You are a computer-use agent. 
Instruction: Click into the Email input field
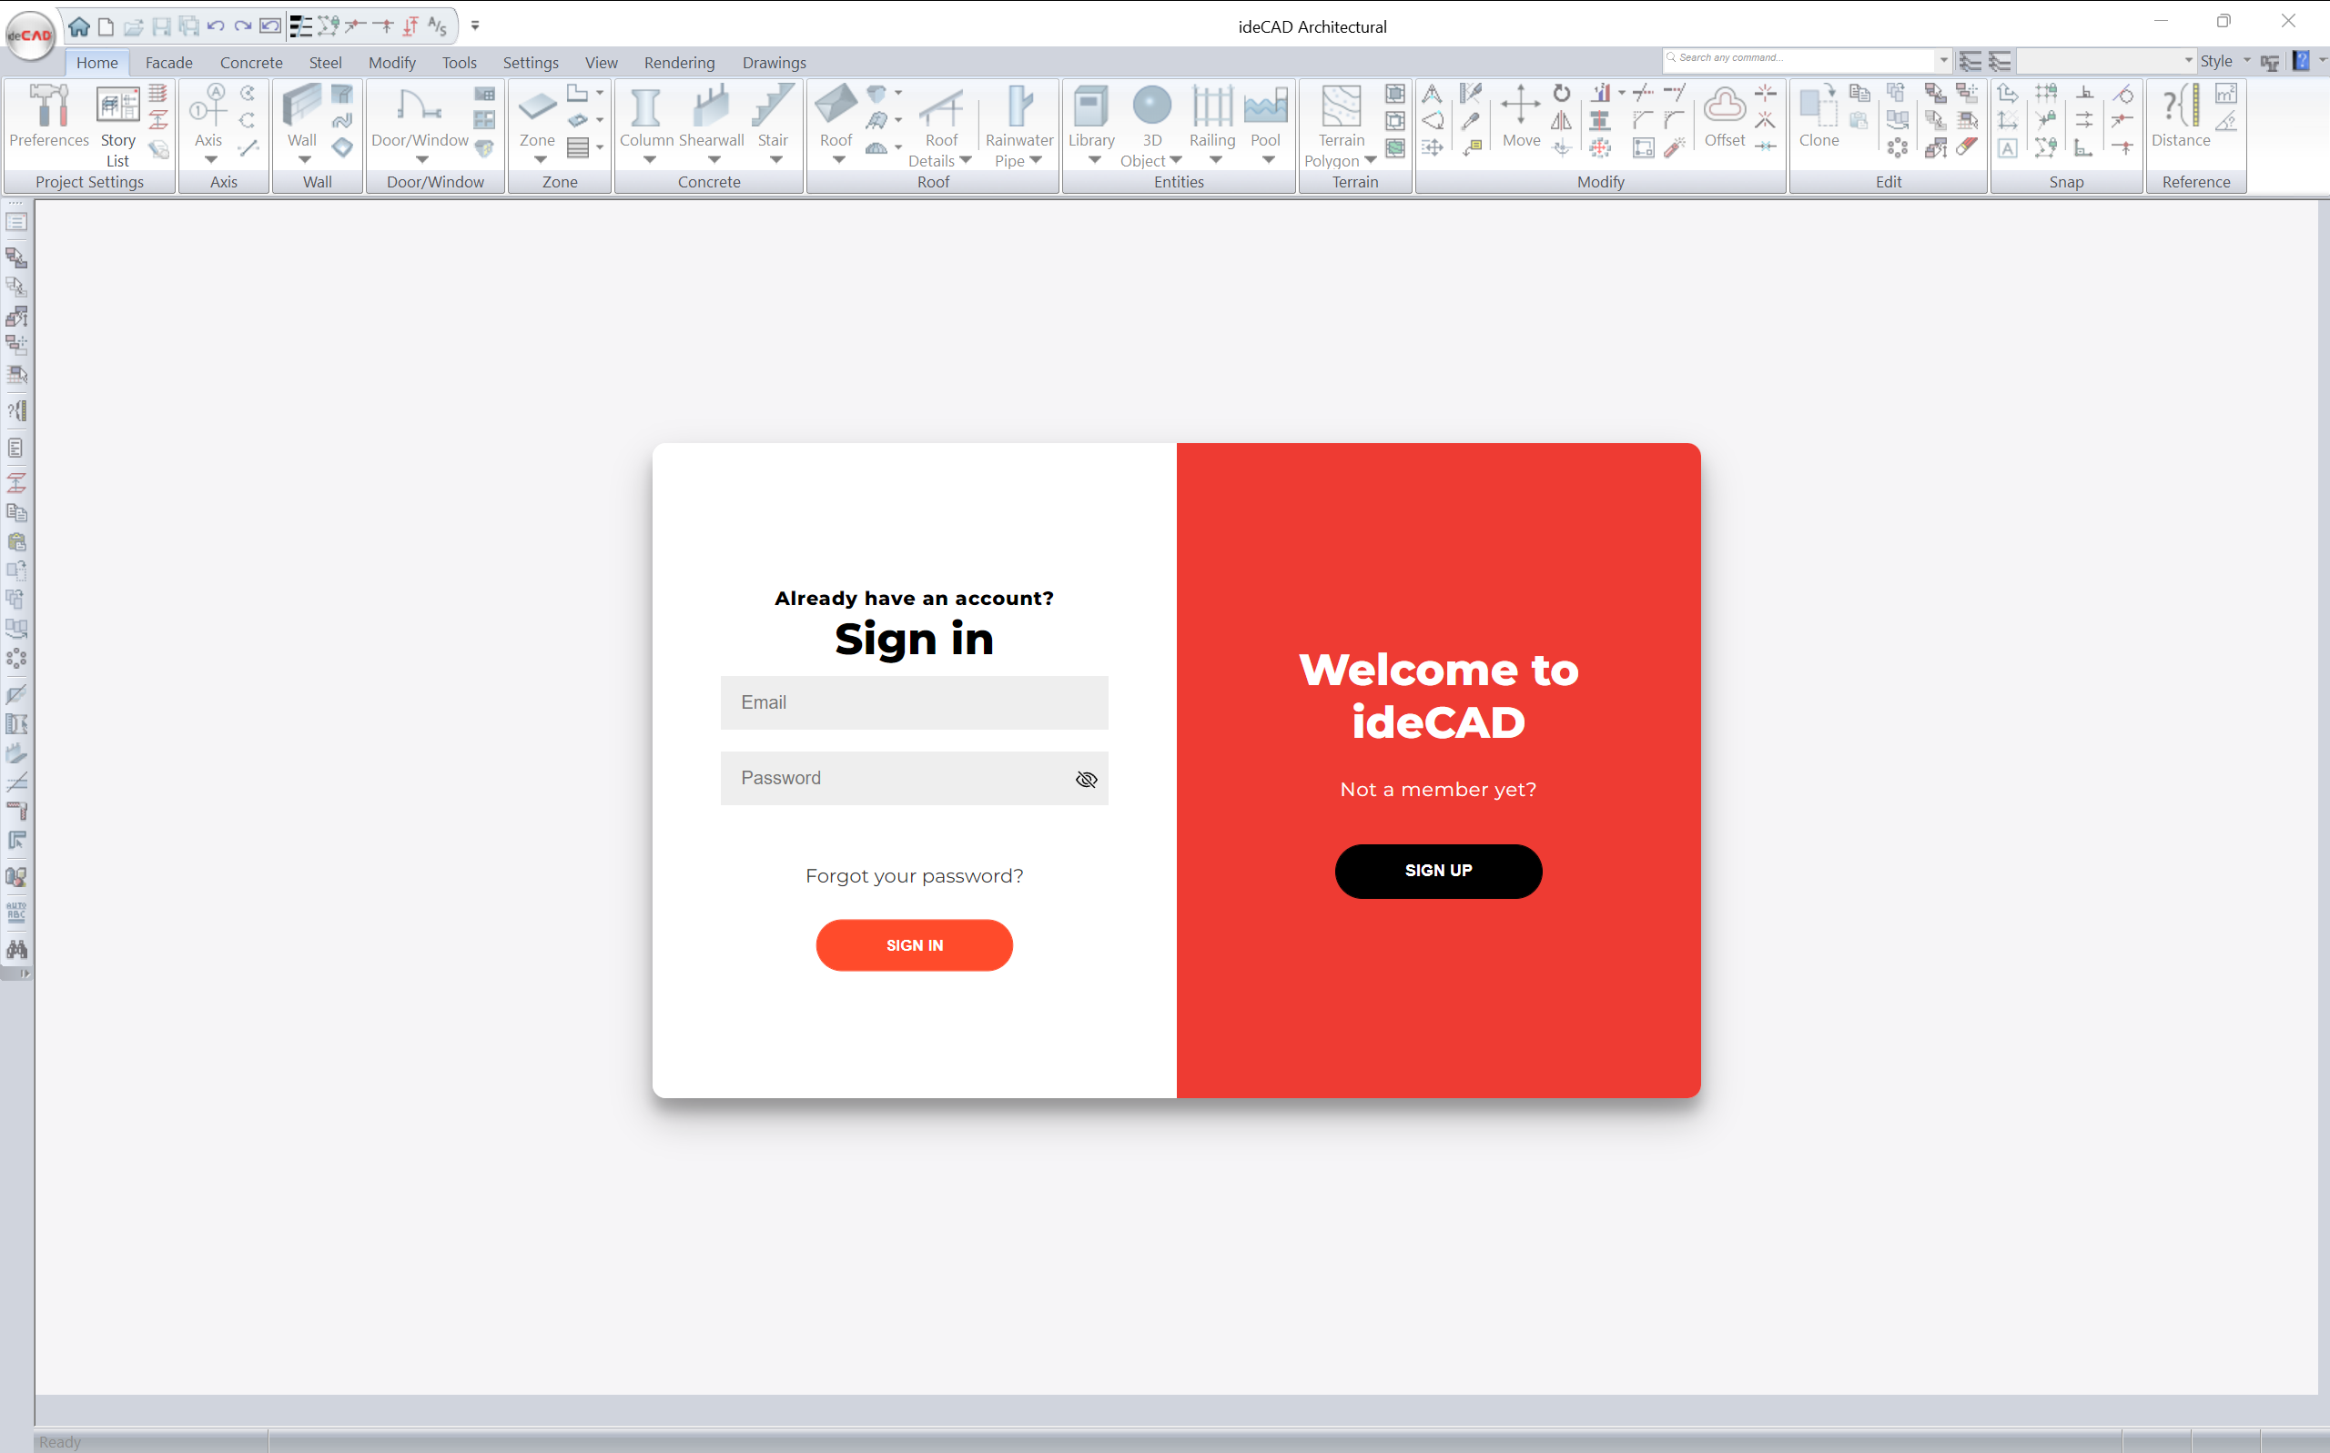[914, 702]
